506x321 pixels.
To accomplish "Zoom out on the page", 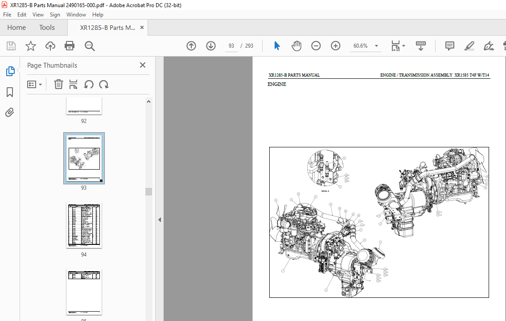I will 316,45.
